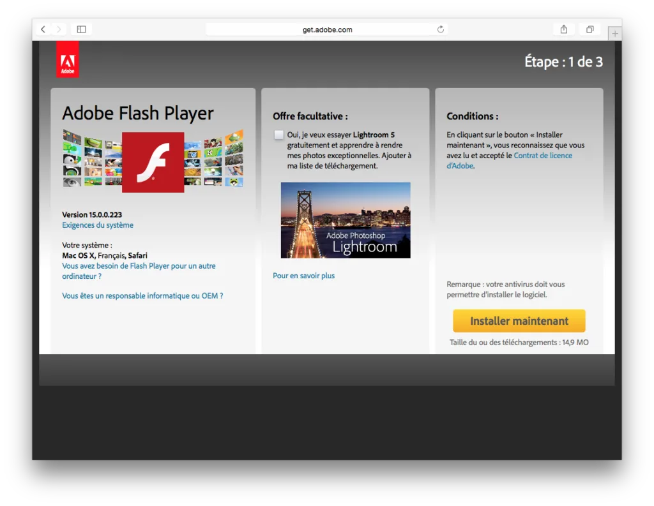Show all tabs icon in Safari
This screenshot has width=654, height=506.
589,29
